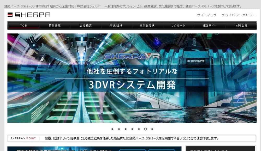Open the 最新情報 navigation item
Image resolution: width=261 pixels, height=151 pixels.
pos(55,26)
